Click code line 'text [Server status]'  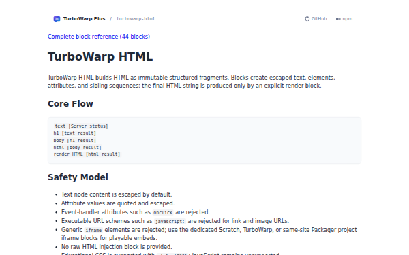(x=81, y=126)
